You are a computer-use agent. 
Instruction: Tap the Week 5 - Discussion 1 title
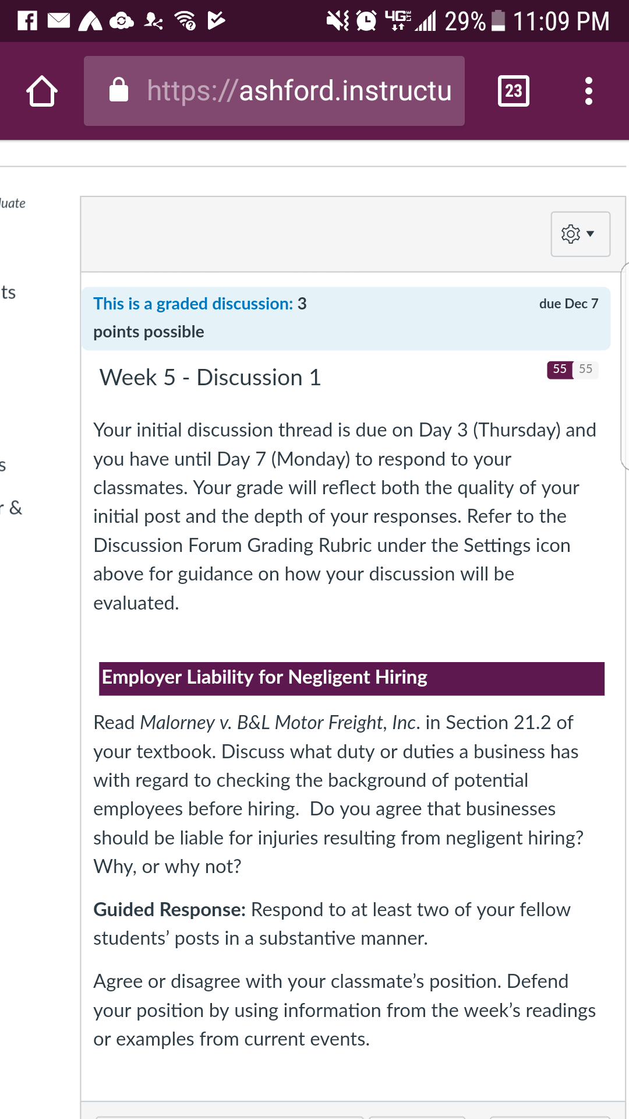coord(210,378)
